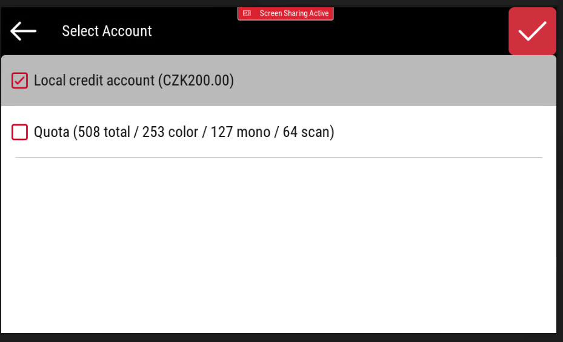Select the Local credit account row label
Screen dimensions: 563x342
94,81
